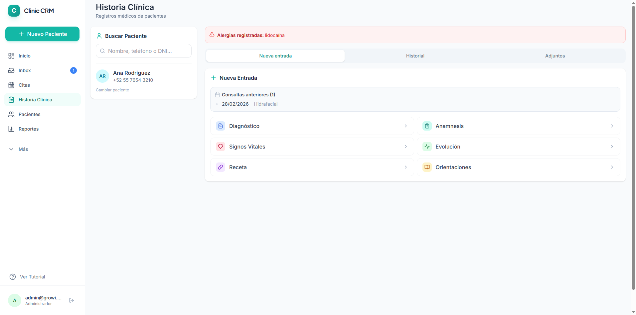Click Cambiar paciente link
The width and height of the screenshot is (636, 315).
point(112,90)
